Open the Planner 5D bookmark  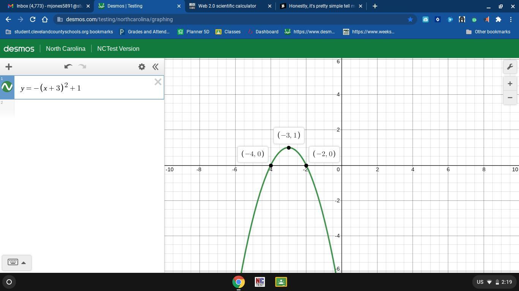tap(193, 32)
